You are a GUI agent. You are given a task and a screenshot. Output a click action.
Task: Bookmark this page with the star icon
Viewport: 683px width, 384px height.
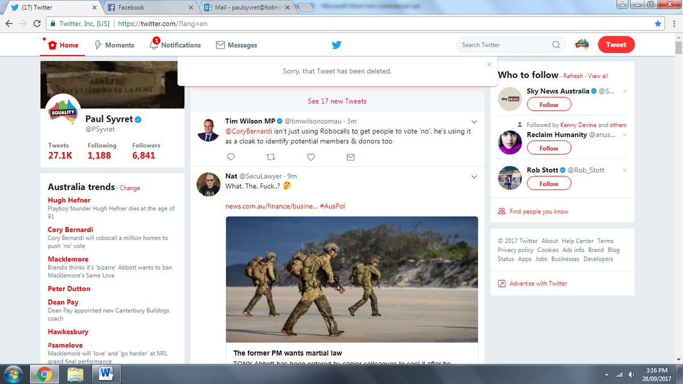click(x=658, y=24)
